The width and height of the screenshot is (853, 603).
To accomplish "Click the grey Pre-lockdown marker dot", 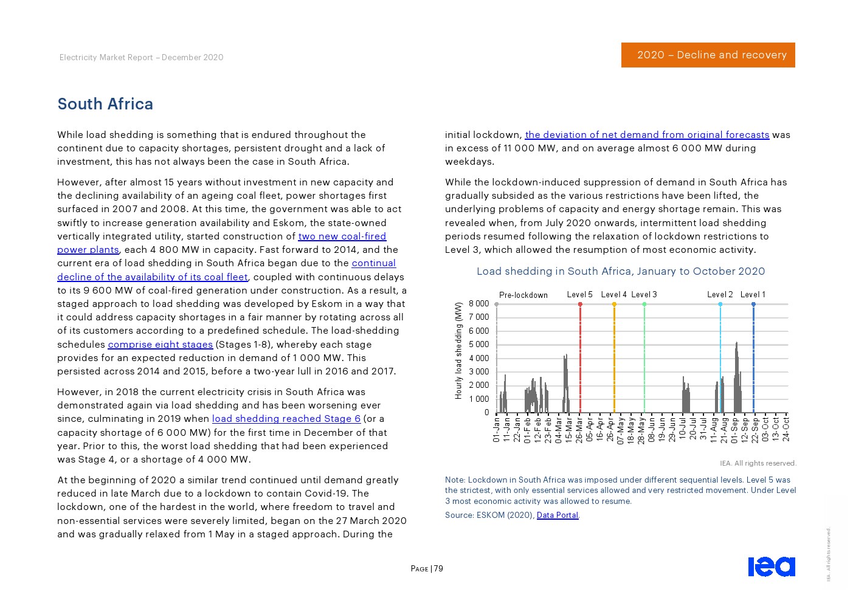I will click(x=497, y=304).
